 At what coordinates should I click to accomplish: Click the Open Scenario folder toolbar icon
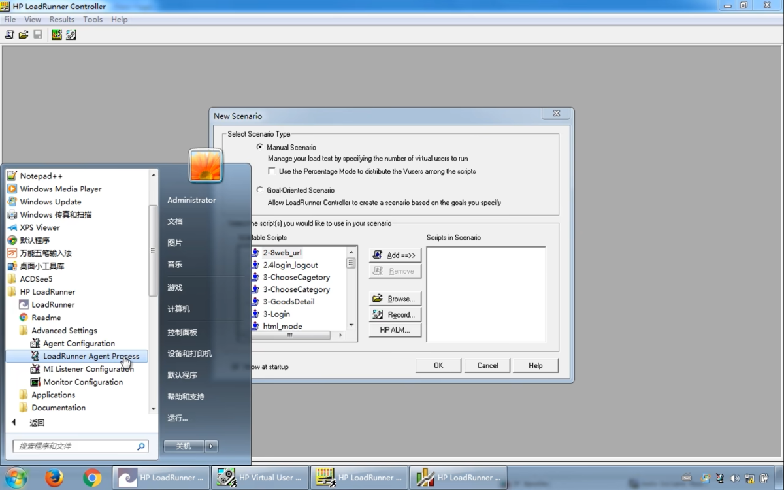pyautogui.click(x=24, y=35)
